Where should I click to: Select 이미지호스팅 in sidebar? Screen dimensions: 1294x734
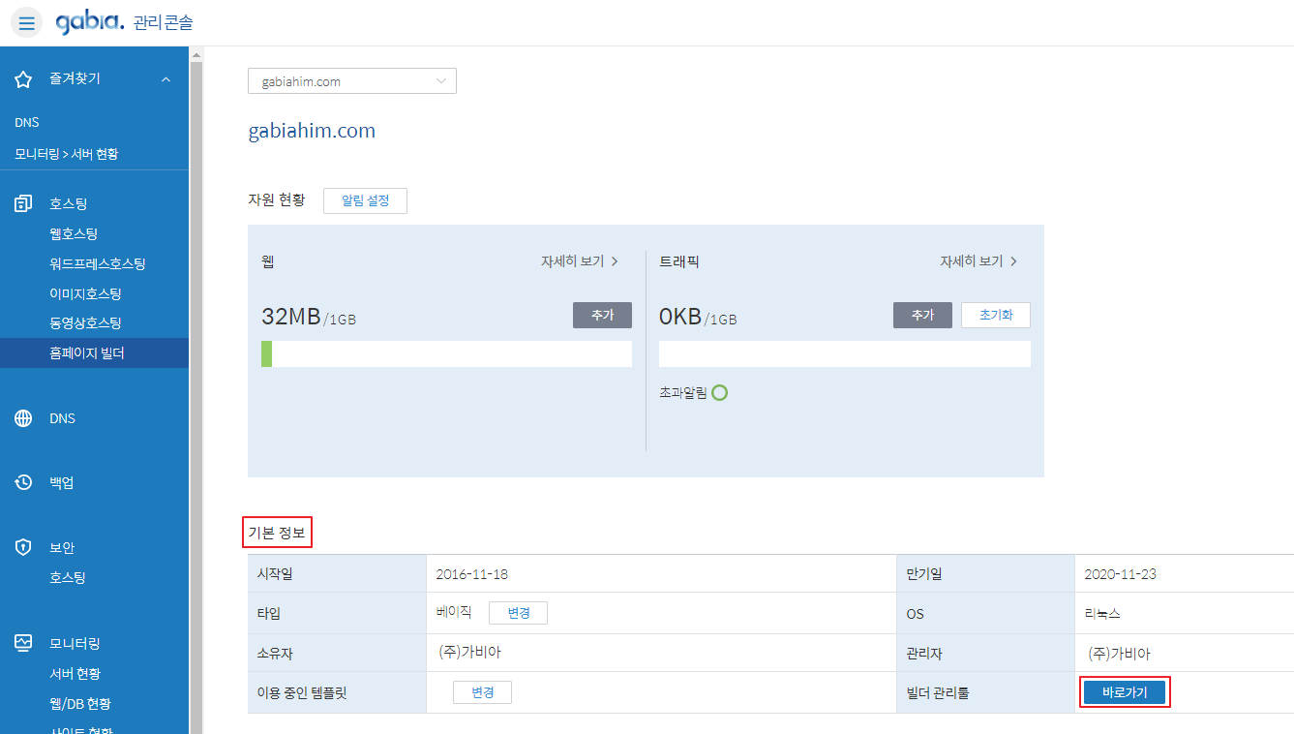click(x=85, y=293)
